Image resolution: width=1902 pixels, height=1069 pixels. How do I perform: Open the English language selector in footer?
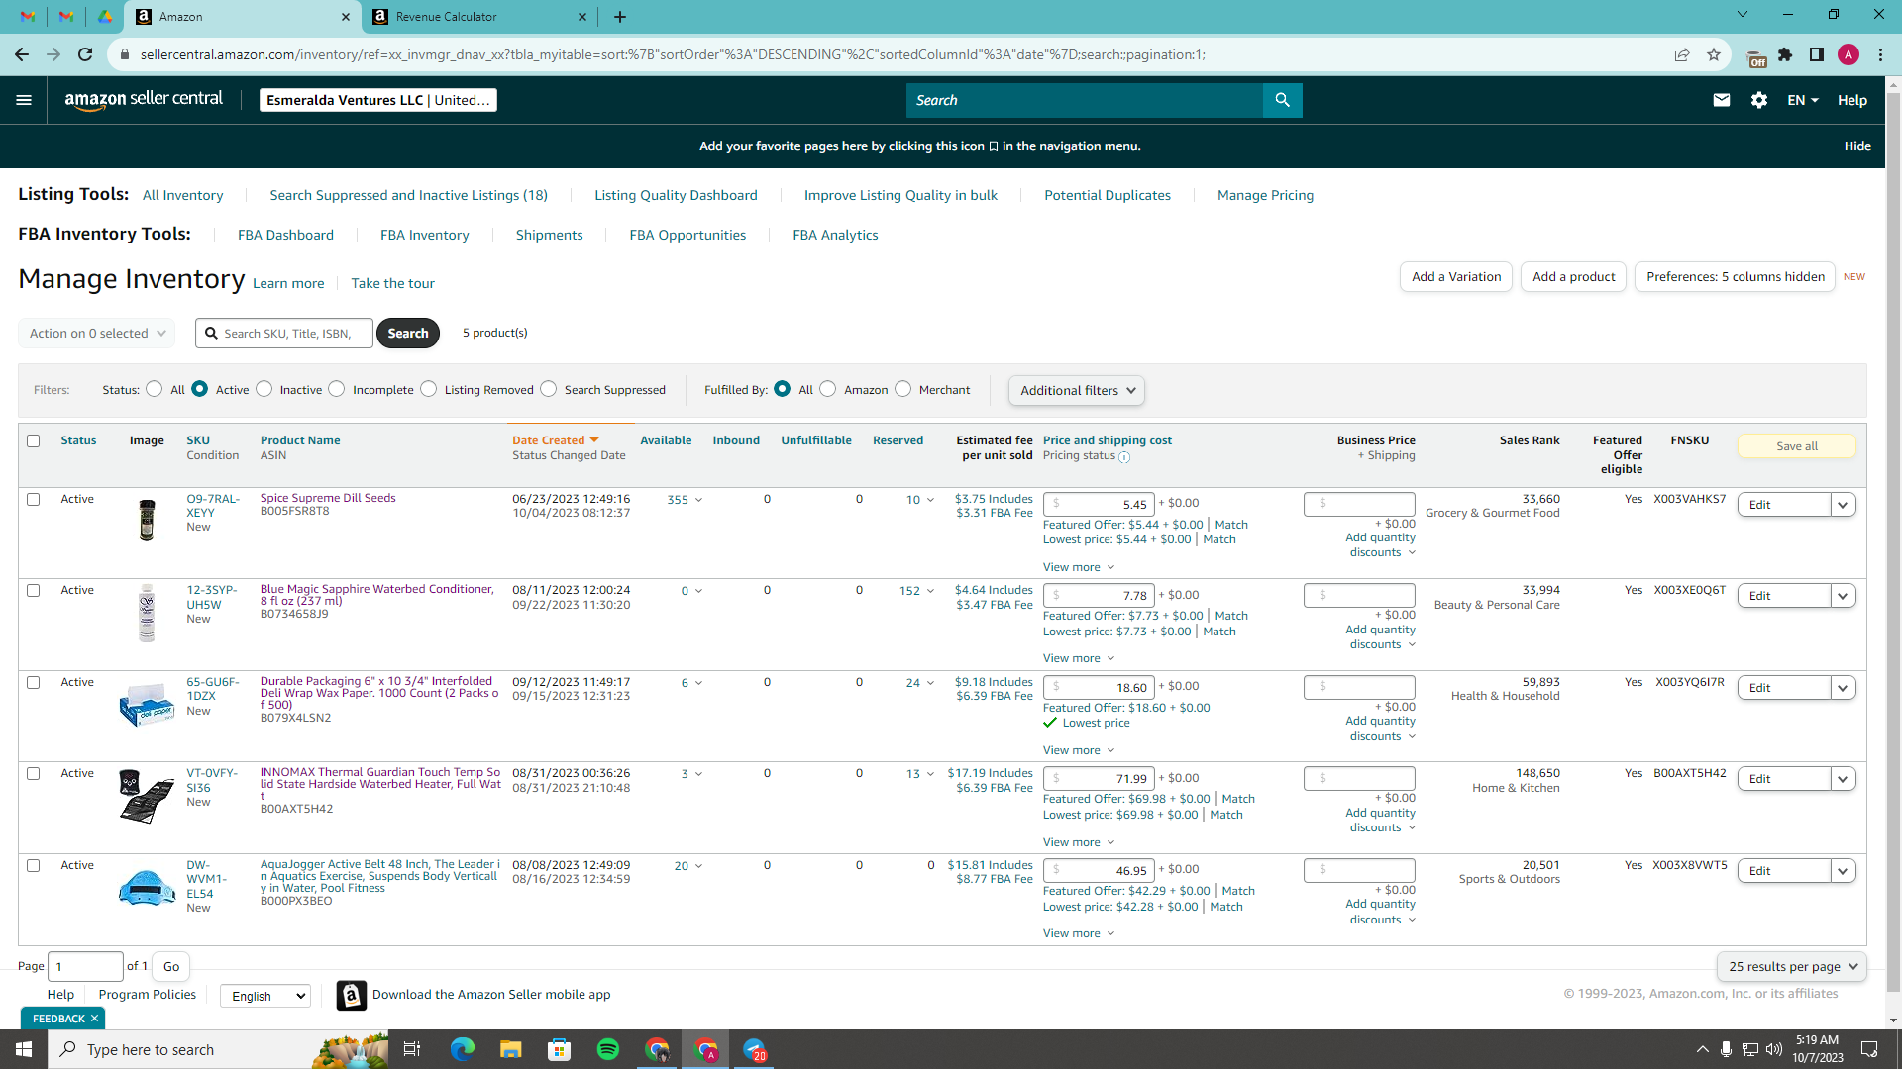click(x=265, y=996)
